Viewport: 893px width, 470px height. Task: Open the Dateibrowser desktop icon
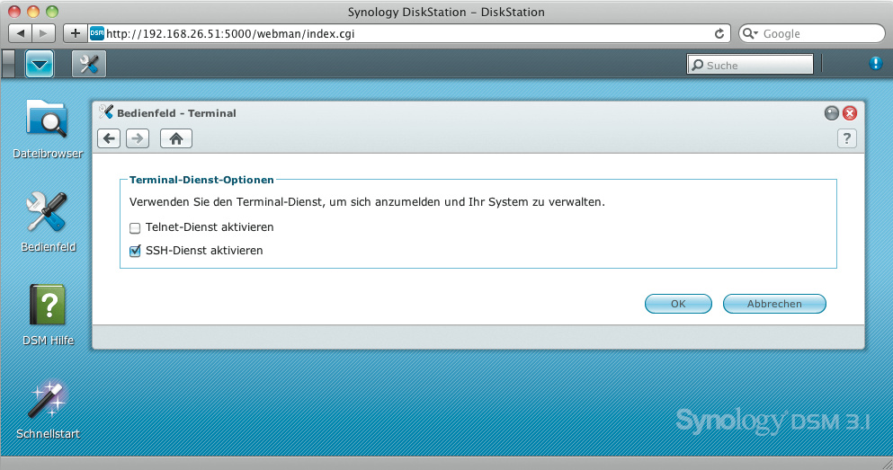(48, 120)
